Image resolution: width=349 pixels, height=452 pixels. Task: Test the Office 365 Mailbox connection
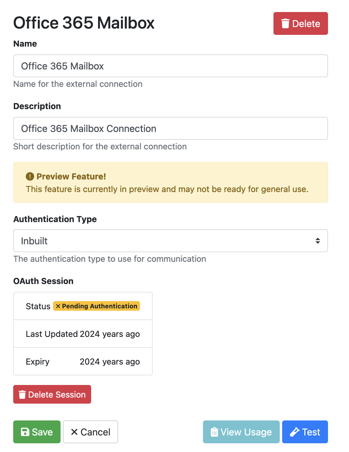305,432
